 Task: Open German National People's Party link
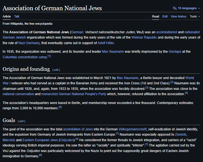[x=82, y=94]
